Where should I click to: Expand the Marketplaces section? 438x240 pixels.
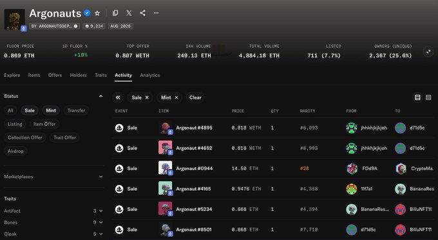[53, 177]
